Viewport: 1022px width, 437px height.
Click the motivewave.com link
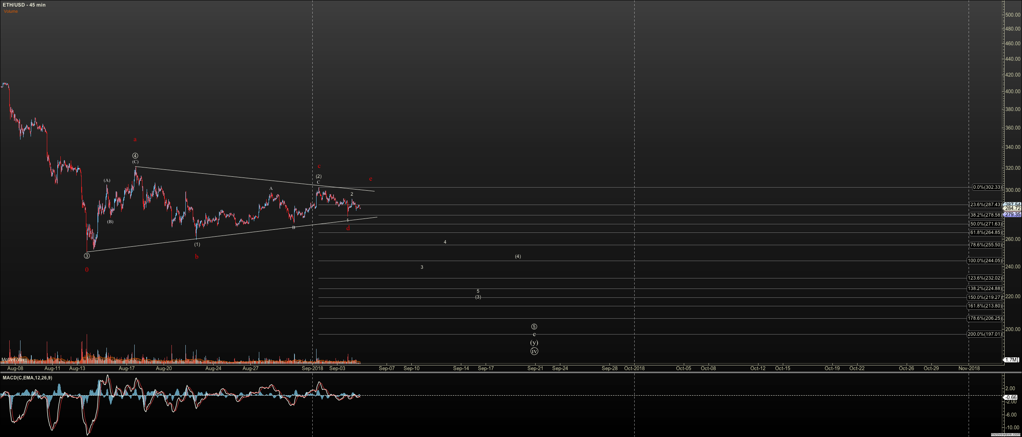[x=1005, y=434]
